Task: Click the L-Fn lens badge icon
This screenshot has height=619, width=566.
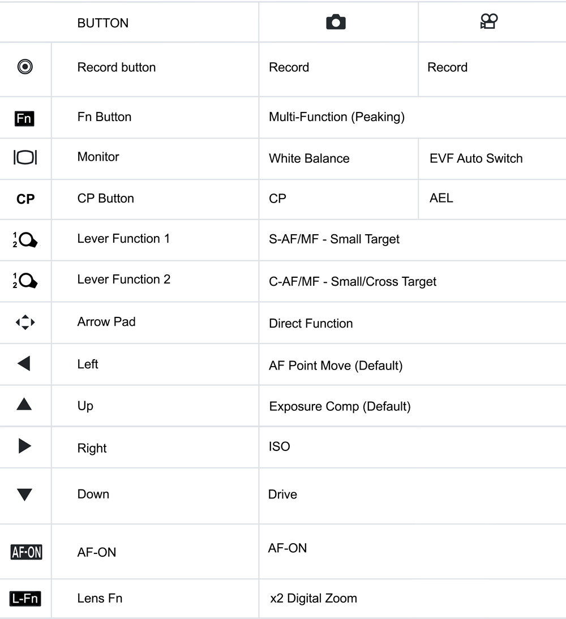Action: [25, 598]
